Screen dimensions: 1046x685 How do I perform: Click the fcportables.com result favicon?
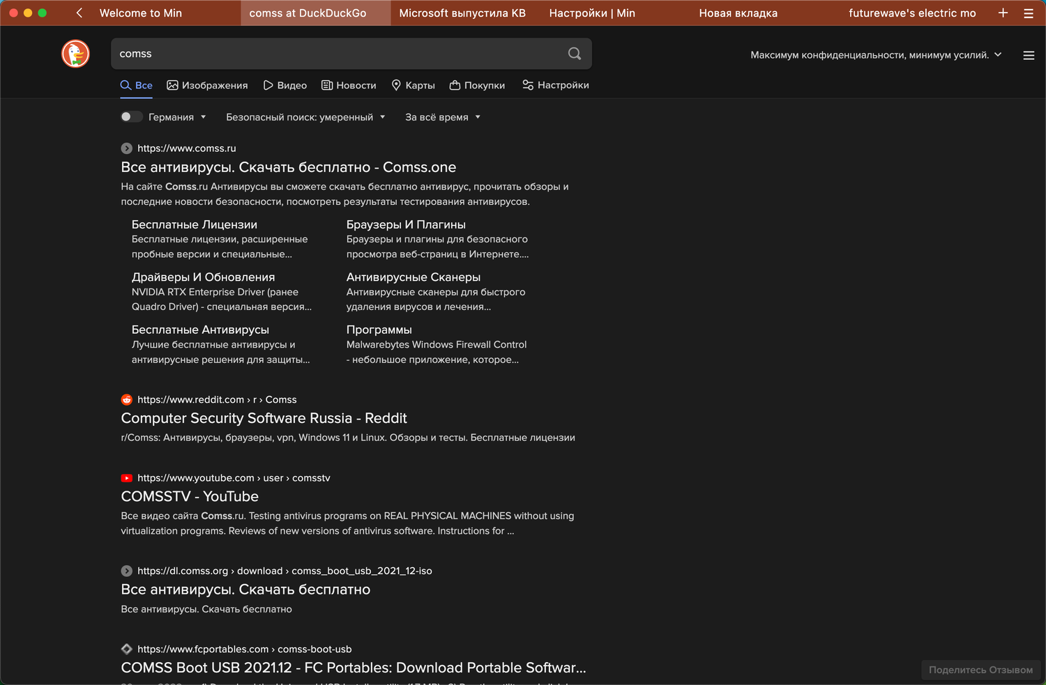126,649
